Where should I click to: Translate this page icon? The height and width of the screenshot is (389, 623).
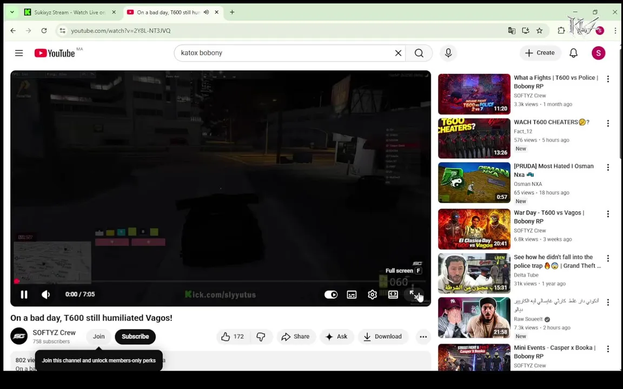[512, 31]
